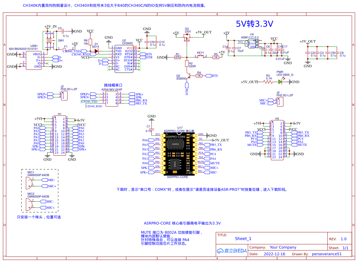Select the J5 PH2.0D-L-2P connector
This screenshot has width=358, height=263.
tap(280, 102)
